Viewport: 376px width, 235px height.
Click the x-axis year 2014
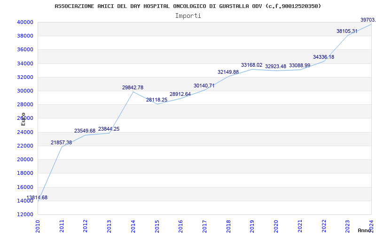(133, 227)
